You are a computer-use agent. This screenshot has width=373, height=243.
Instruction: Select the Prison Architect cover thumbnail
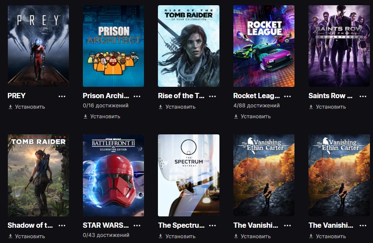(x=113, y=46)
